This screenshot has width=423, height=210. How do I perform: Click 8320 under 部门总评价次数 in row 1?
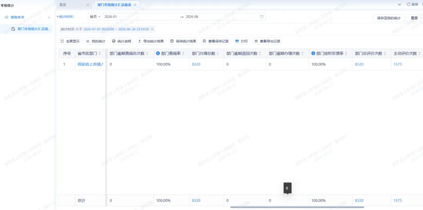[359, 64]
